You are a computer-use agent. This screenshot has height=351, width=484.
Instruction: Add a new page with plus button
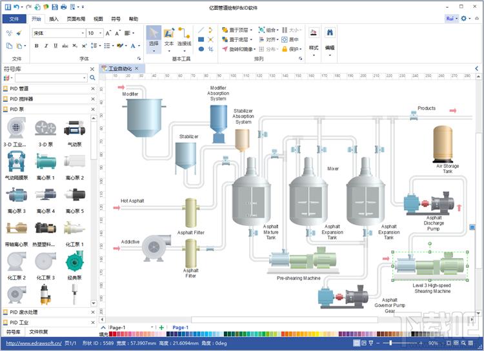pyautogui.click(x=161, y=327)
